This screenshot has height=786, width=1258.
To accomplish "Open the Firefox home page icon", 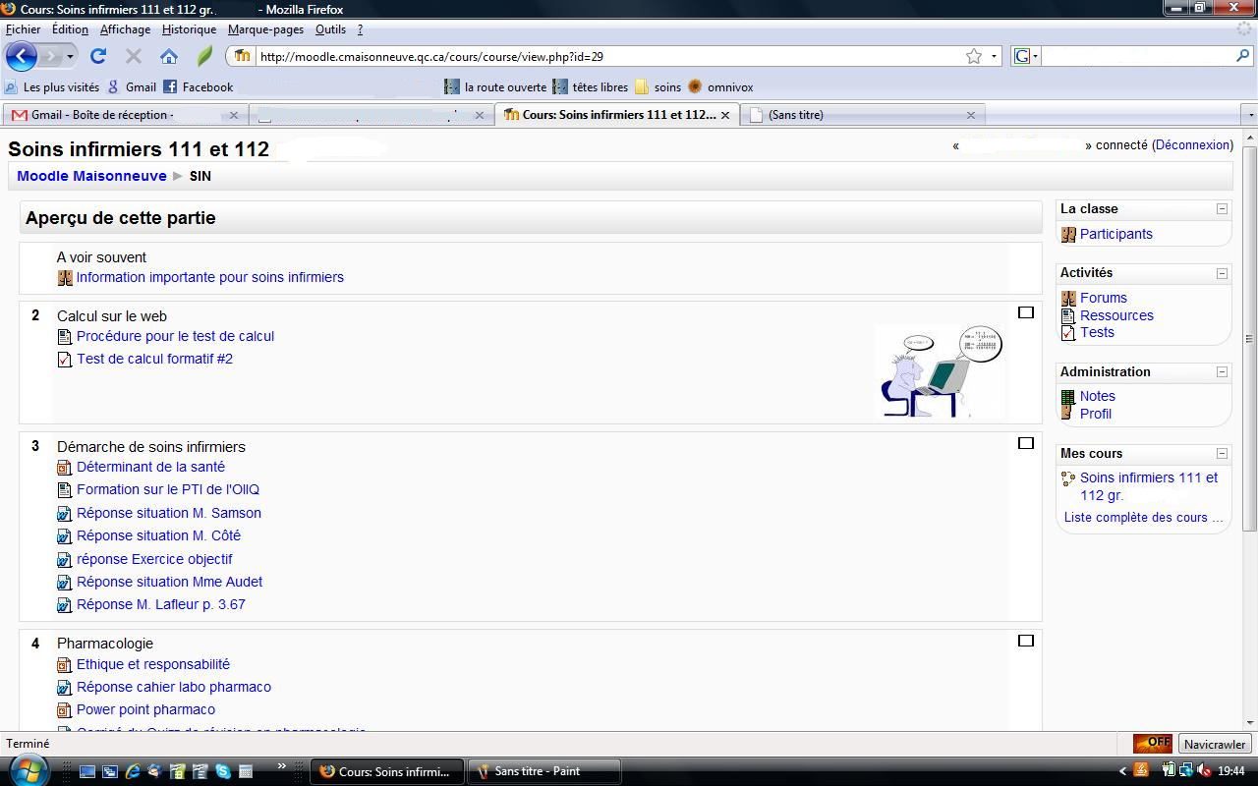I will 169,56.
